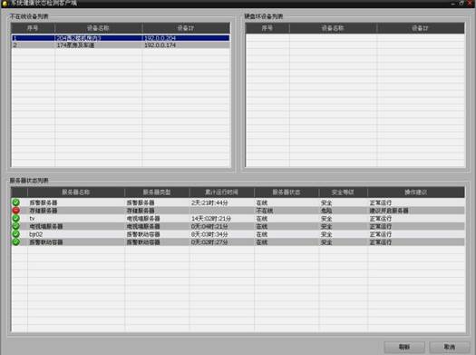Click the green check icon beside tv
The image size is (476, 355).
(16, 218)
